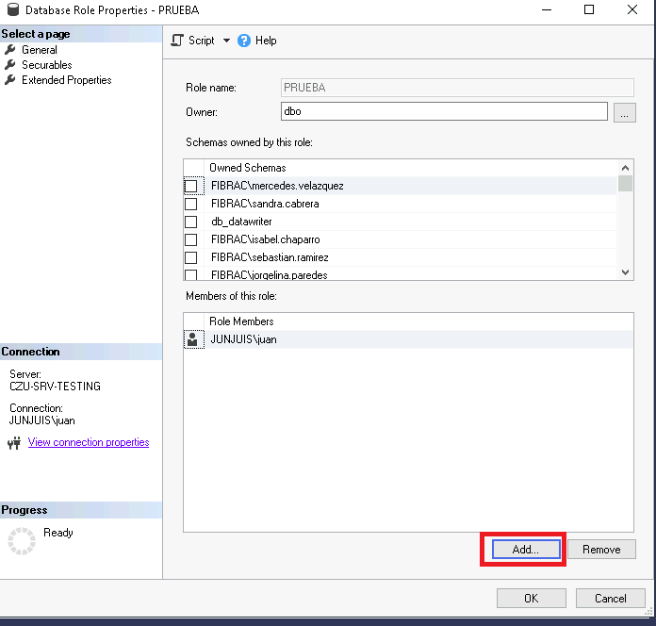Switch to the Extended Properties page
The height and width of the screenshot is (626, 656).
(66, 80)
